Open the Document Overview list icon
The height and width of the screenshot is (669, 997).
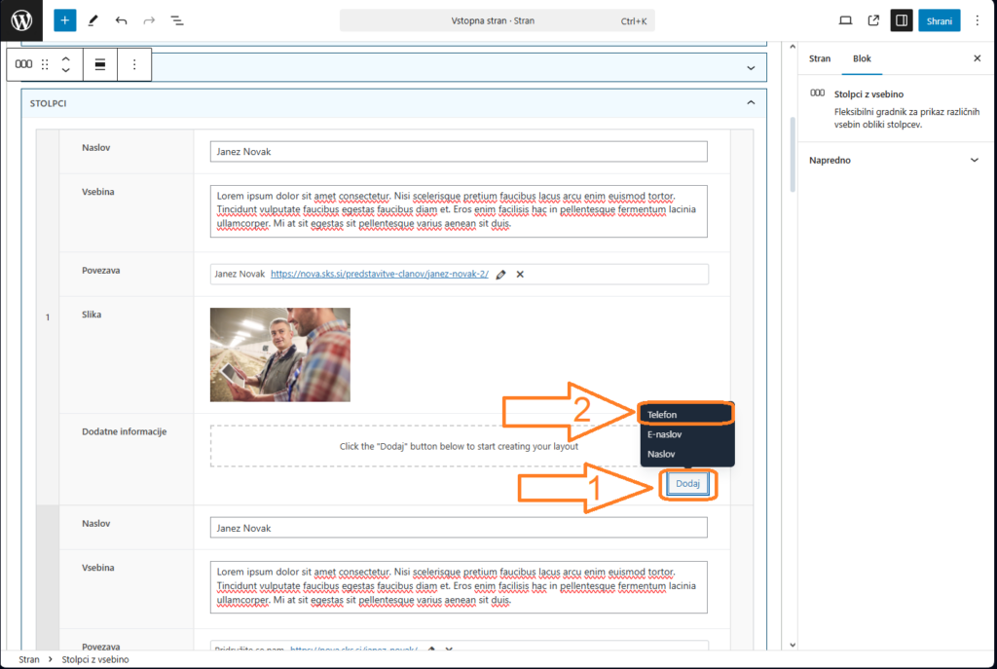pos(177,20)
